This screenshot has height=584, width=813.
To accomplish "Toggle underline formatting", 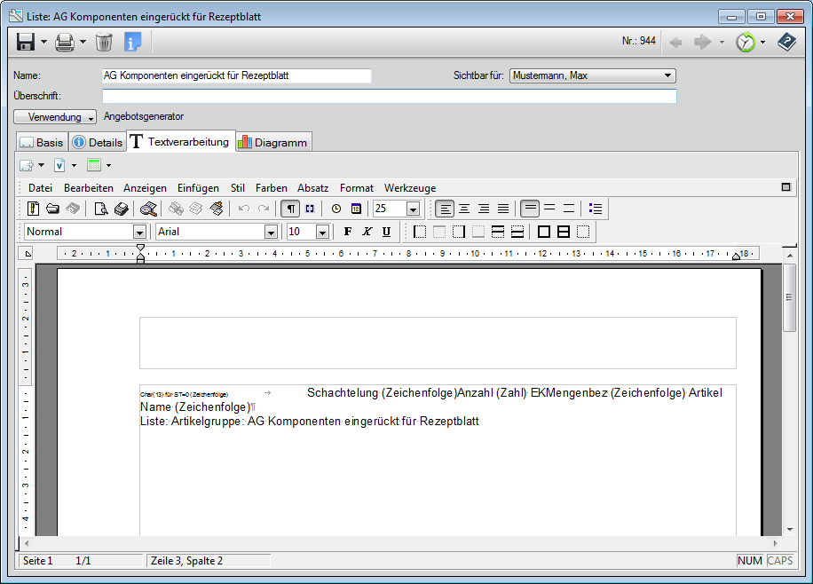I will tap(386, 232).
